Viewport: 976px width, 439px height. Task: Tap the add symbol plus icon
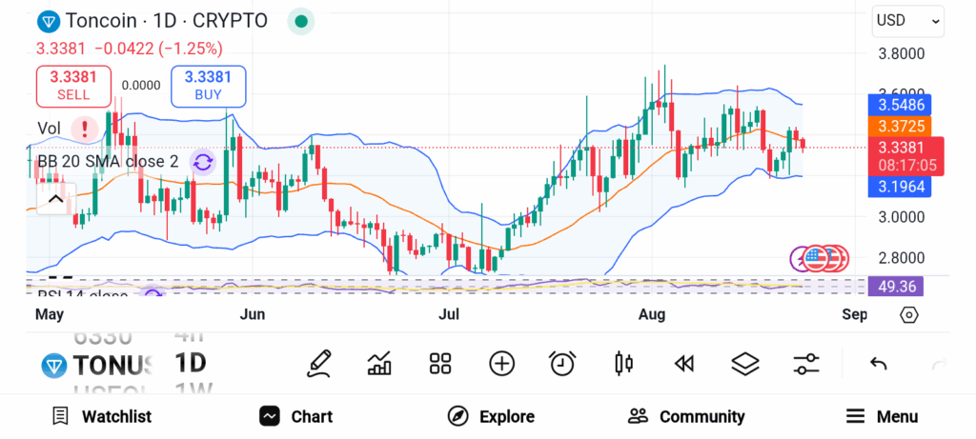click(501, 363)
